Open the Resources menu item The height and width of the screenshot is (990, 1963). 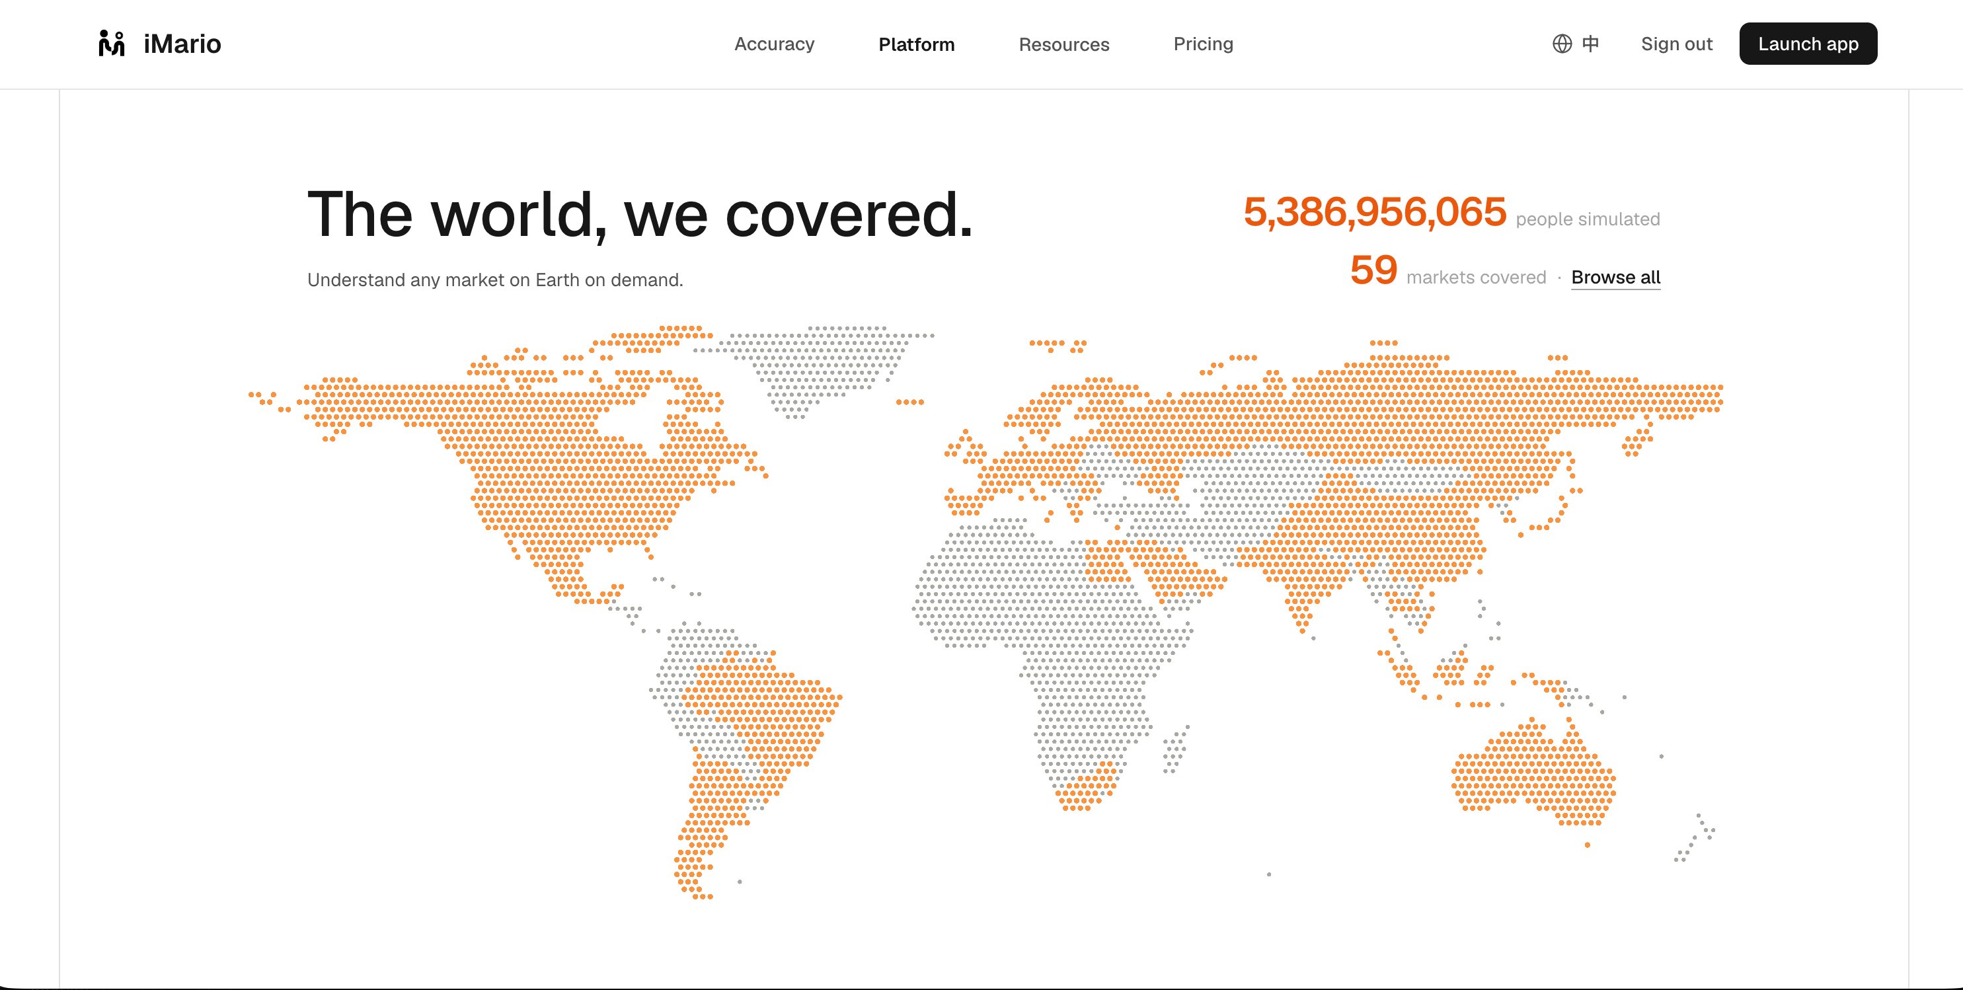click(x=1064, y=44)
